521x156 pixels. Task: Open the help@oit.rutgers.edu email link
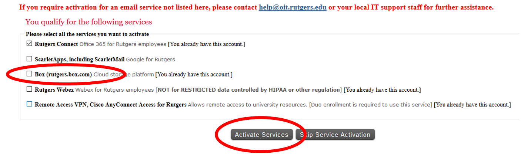(x=293, y=7)
